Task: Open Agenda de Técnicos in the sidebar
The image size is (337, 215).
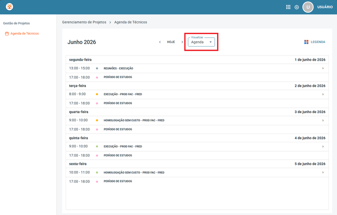Action: click(25, 34)
